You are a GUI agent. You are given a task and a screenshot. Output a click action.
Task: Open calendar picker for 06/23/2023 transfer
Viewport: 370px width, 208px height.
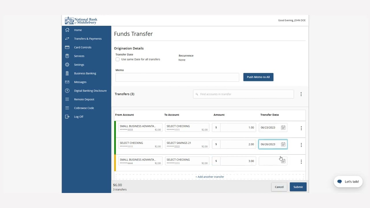[283, 127]
